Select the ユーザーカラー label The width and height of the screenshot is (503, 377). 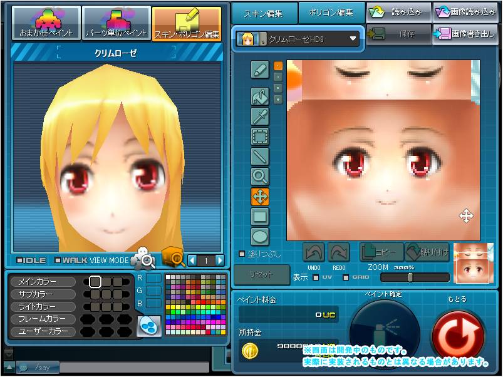(43, 331)
